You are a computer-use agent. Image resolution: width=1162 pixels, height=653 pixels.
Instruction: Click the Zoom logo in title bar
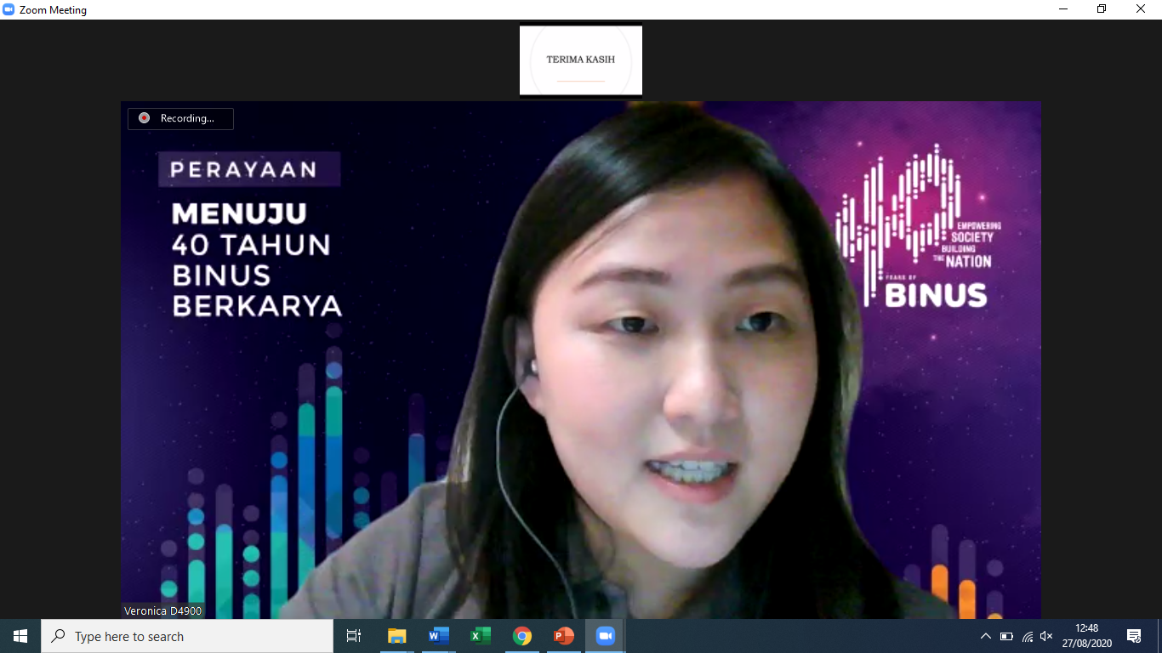tap(9, 9)
